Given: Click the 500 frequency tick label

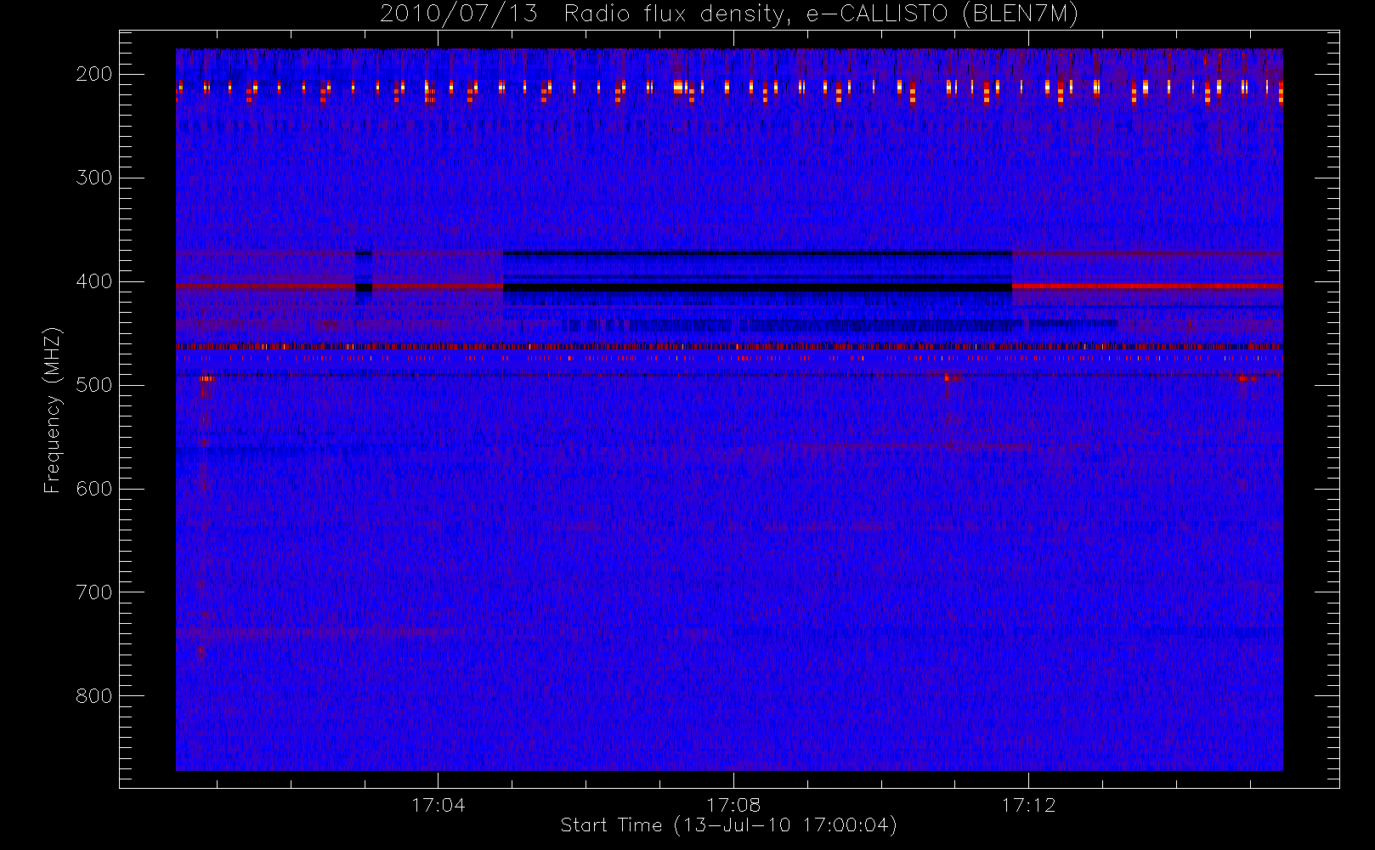Looking at the screenshot, I should coord(94,385).
